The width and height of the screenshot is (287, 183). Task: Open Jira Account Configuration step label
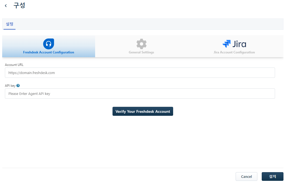(x=234, y=52)
